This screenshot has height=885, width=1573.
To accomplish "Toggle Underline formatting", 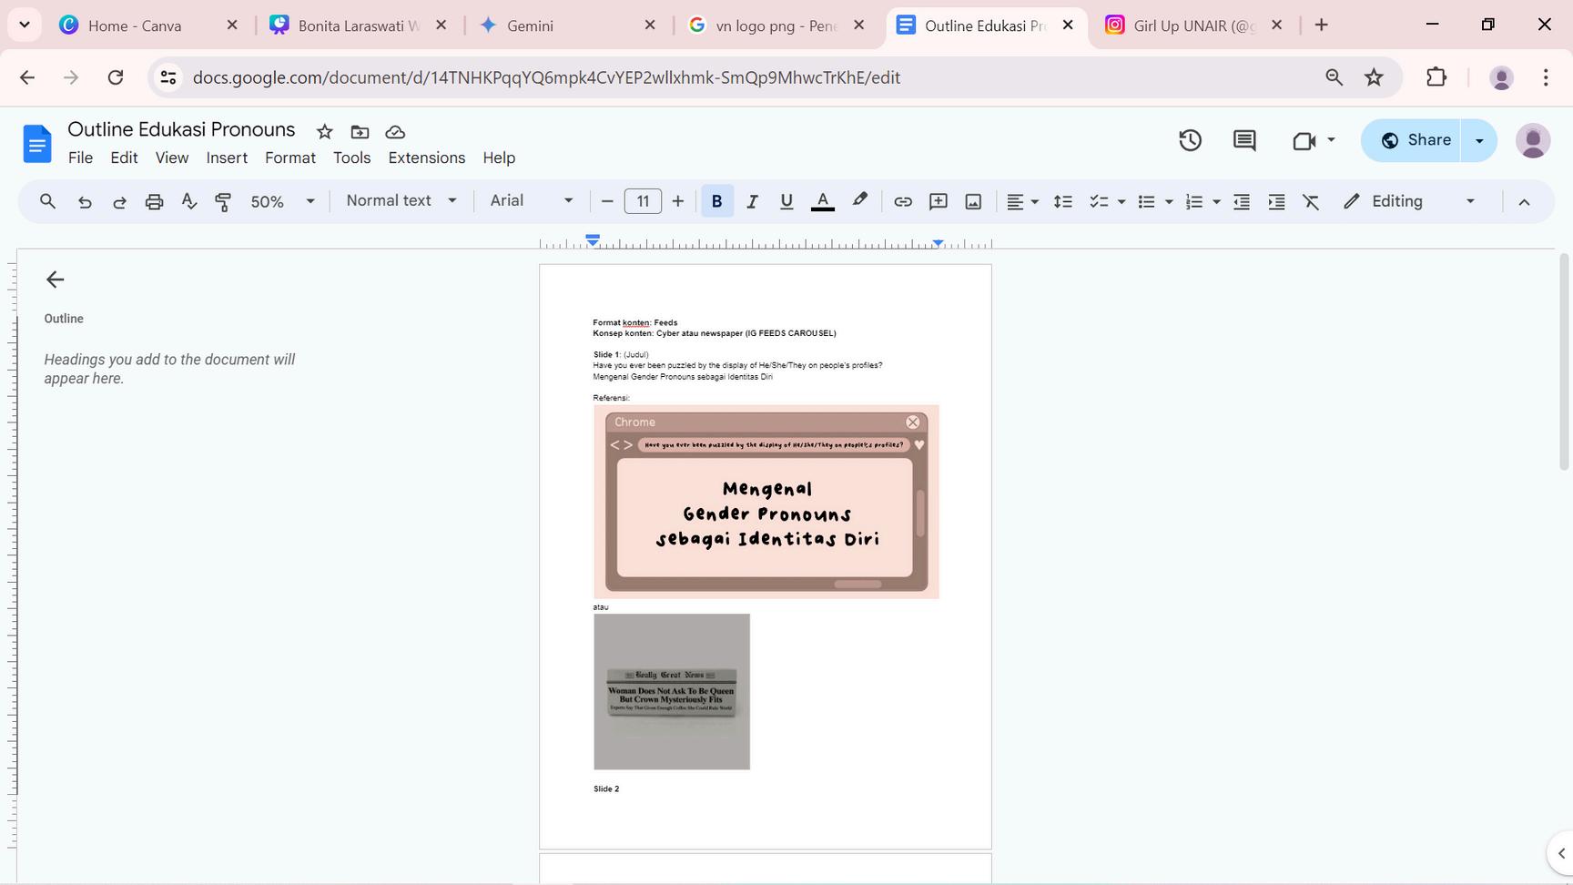I will 786,201.
